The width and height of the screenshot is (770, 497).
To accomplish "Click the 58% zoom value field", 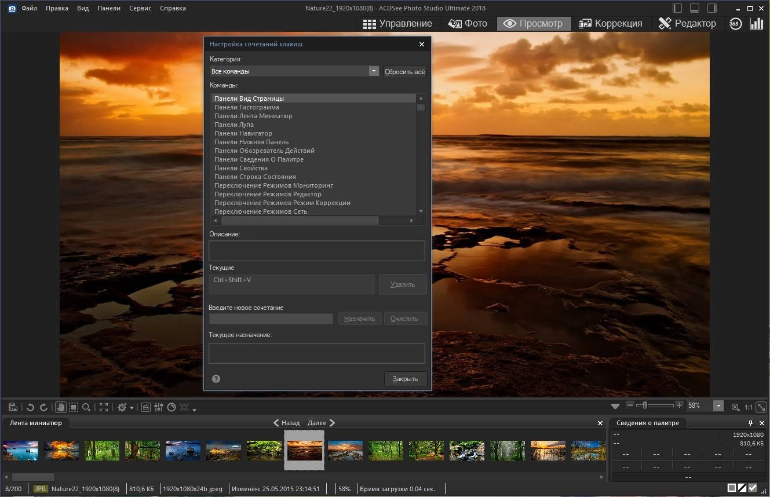I will coord(699,407).
